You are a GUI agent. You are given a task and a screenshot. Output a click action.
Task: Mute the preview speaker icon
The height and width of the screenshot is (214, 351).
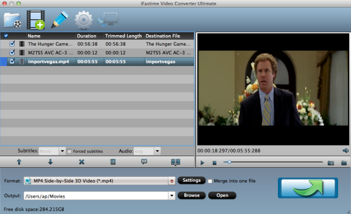tap(345, 150)
